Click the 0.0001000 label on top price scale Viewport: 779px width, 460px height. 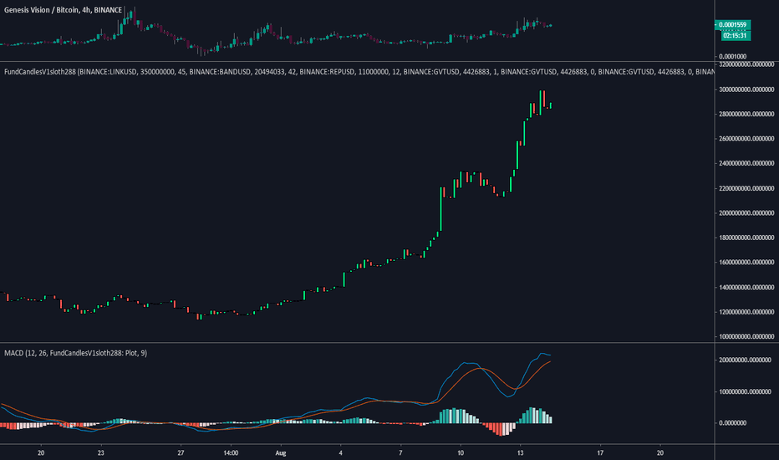point(732,57)
